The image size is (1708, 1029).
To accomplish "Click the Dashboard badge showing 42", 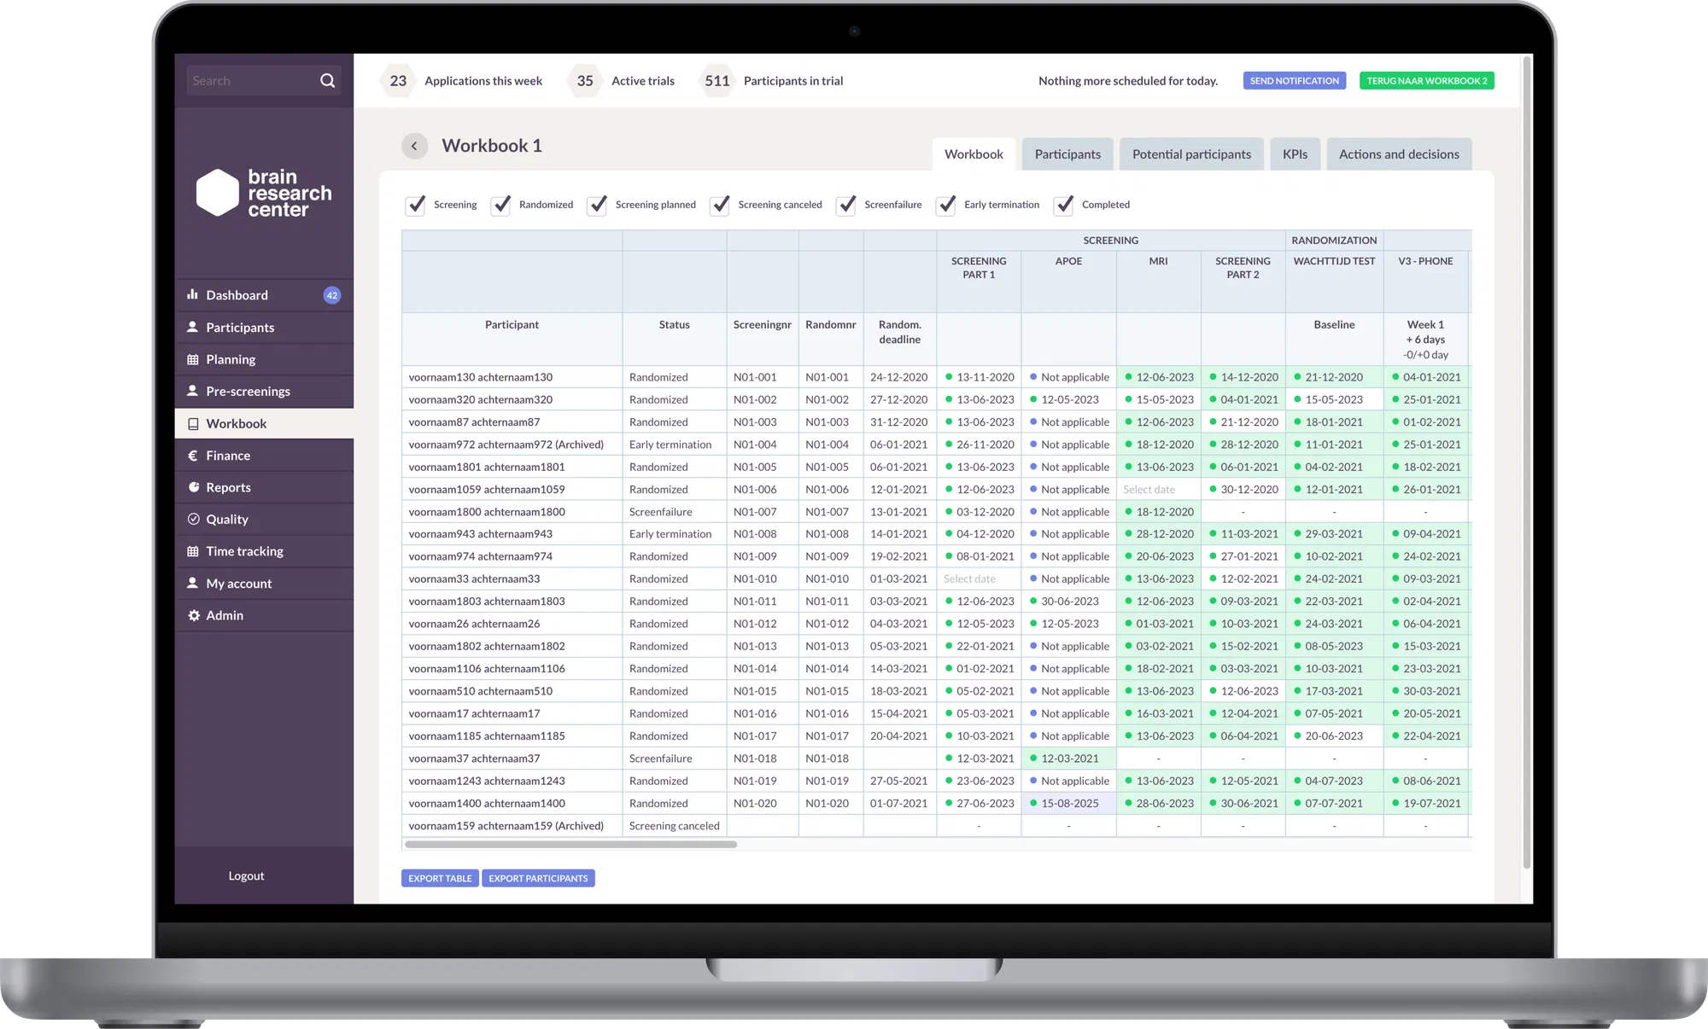I will pos(332,295).
